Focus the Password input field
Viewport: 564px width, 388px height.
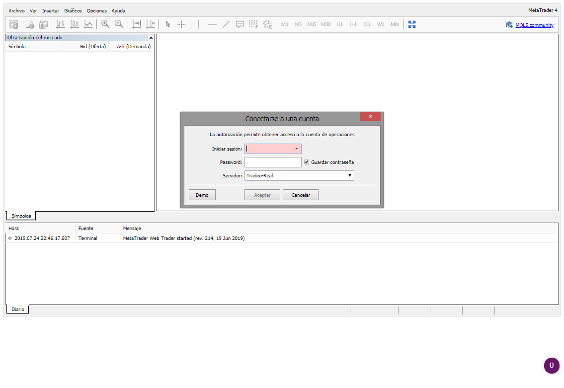273,162
